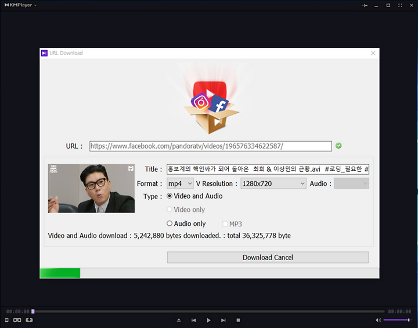Click the URL input field

pyautogui.click(x=211, y=146)
